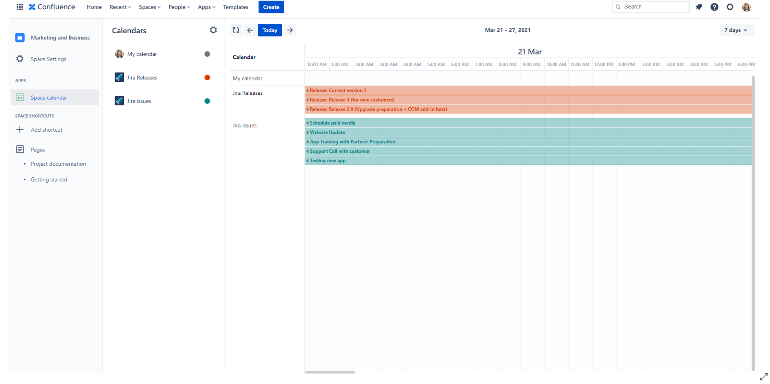Click the Today button

coord(270,30)
